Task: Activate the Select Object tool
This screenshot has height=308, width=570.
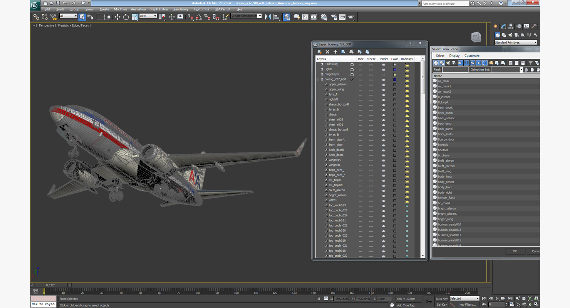Action: pos(82,17)
